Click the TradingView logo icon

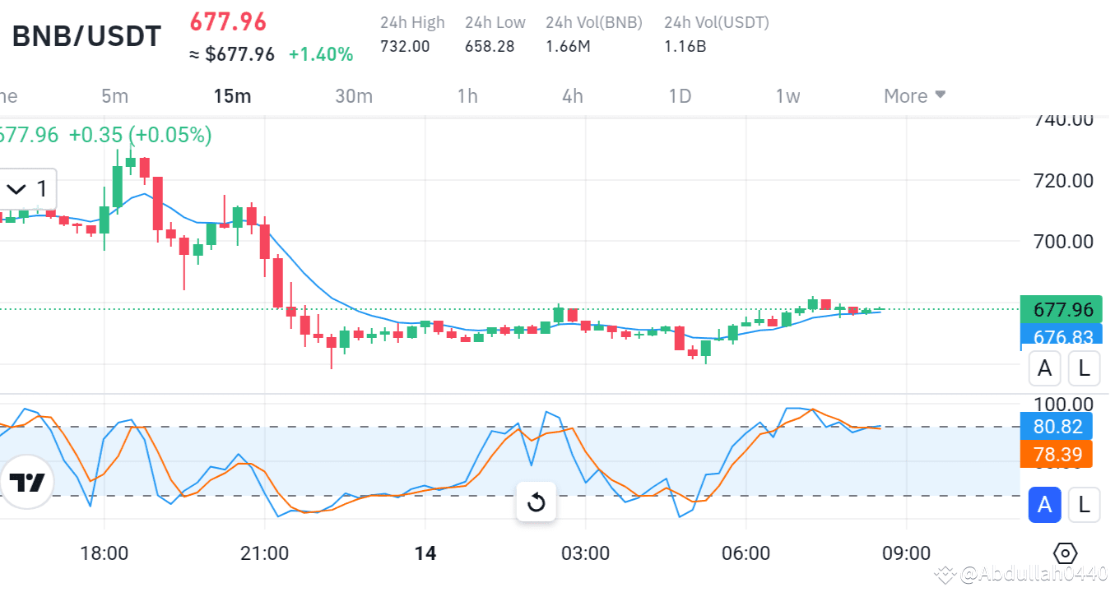pos(28,483)
